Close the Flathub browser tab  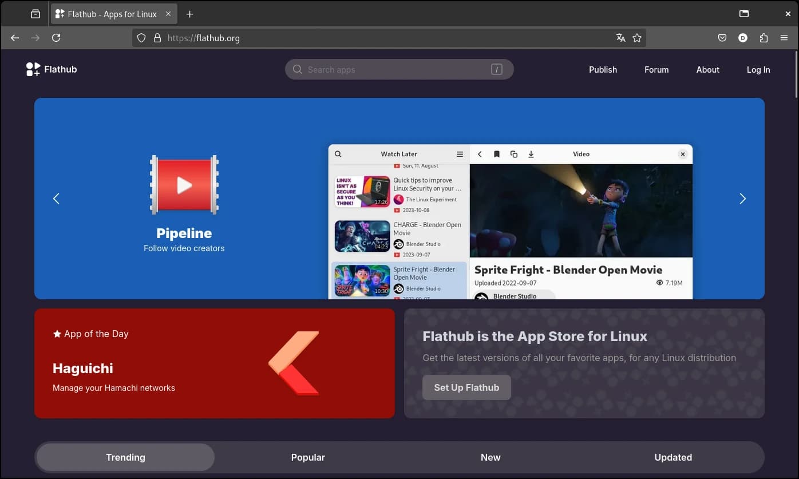(x=168, y=14)
